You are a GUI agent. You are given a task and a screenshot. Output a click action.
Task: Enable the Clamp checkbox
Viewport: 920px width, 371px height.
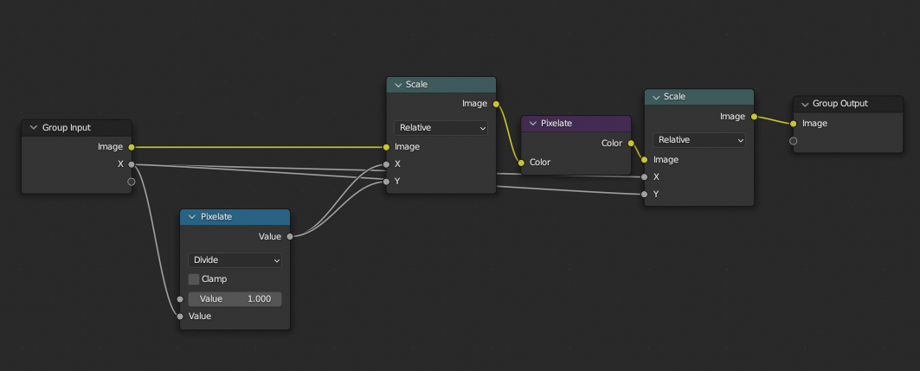pos(194,279)
